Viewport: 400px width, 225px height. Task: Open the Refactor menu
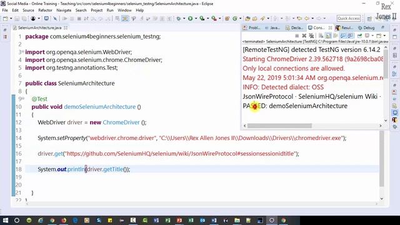[x=45, y=10]
